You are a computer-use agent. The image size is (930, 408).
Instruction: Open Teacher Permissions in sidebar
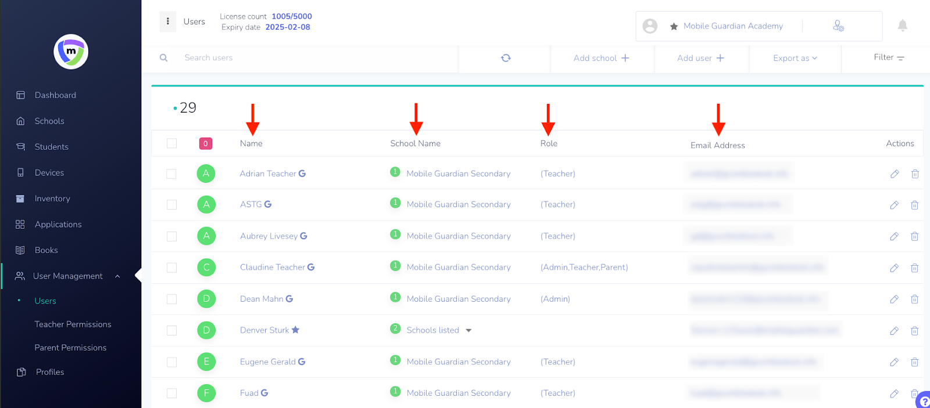point(73,324)
